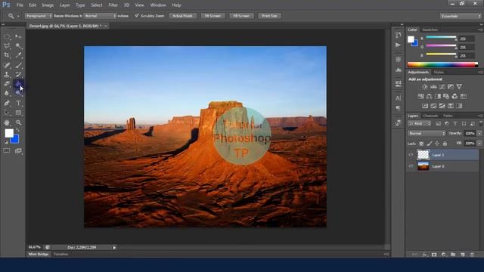
Task: Click the blue background color swatch in toolbox
Action: click(x=15, y=140)
